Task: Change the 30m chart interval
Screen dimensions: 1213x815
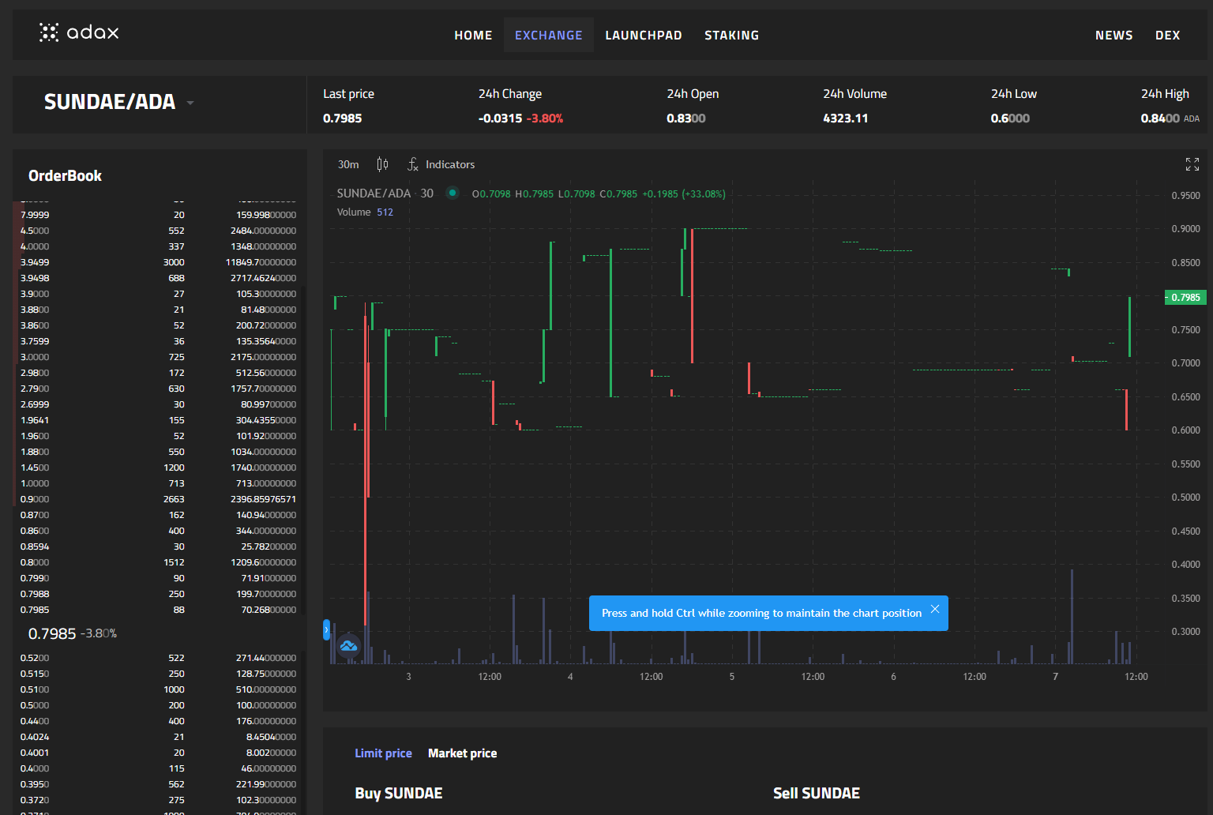Action: coord(348,164)
